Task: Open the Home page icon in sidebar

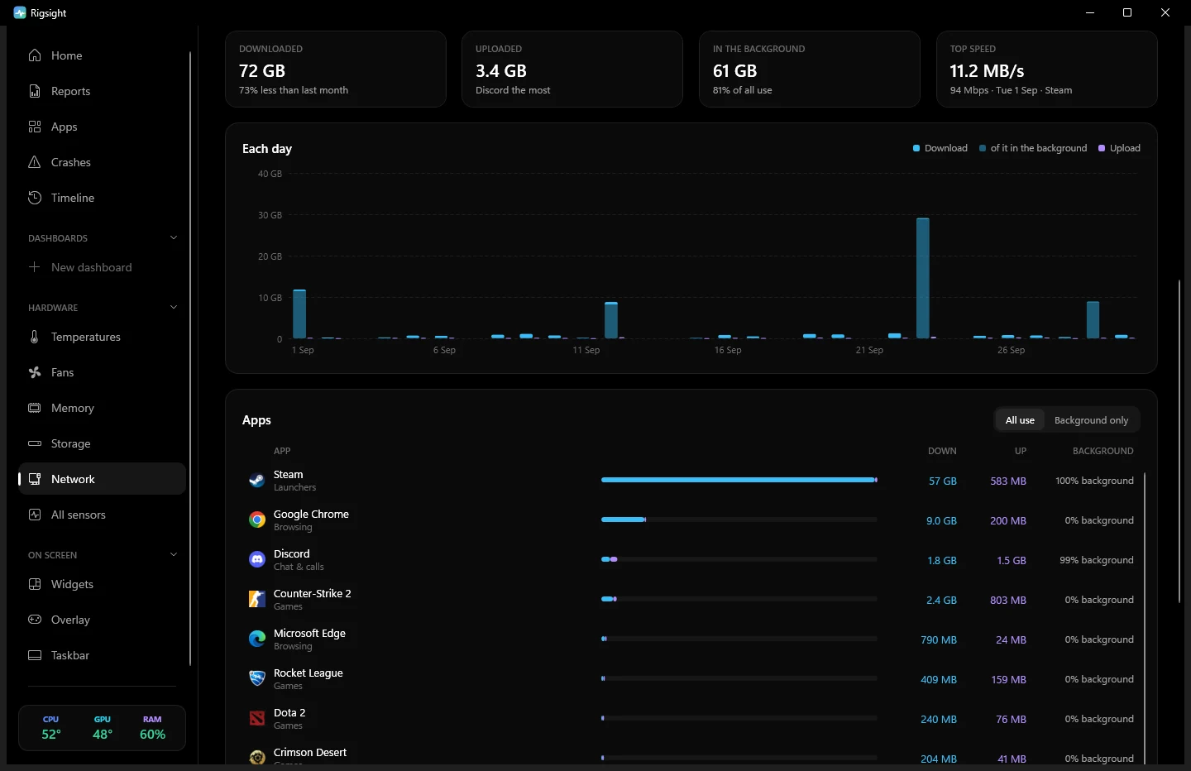Action: (35, 55)
